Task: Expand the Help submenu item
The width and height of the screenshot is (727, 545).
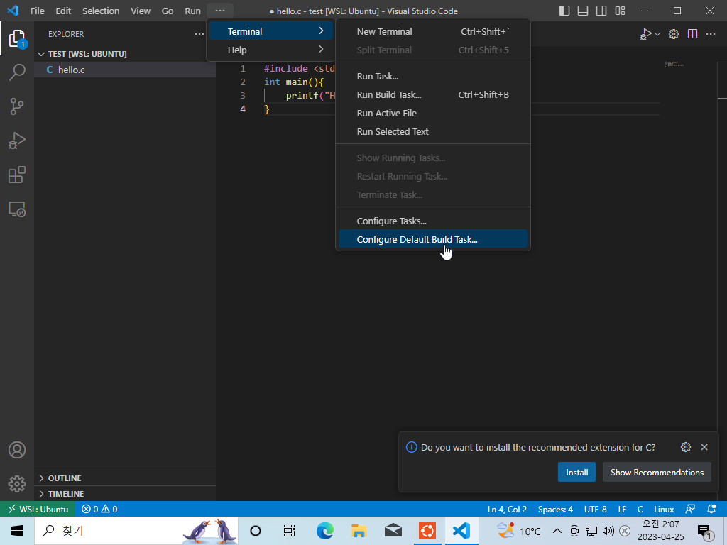Action: coord(271,50)
